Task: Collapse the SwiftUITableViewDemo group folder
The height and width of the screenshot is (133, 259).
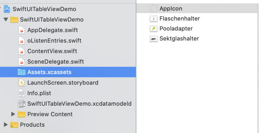Action: tap(6, 20)
